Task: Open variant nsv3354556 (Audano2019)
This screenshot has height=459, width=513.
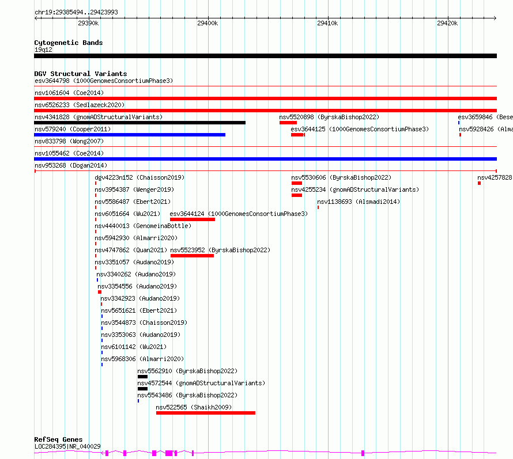Action: coord(137,286)
